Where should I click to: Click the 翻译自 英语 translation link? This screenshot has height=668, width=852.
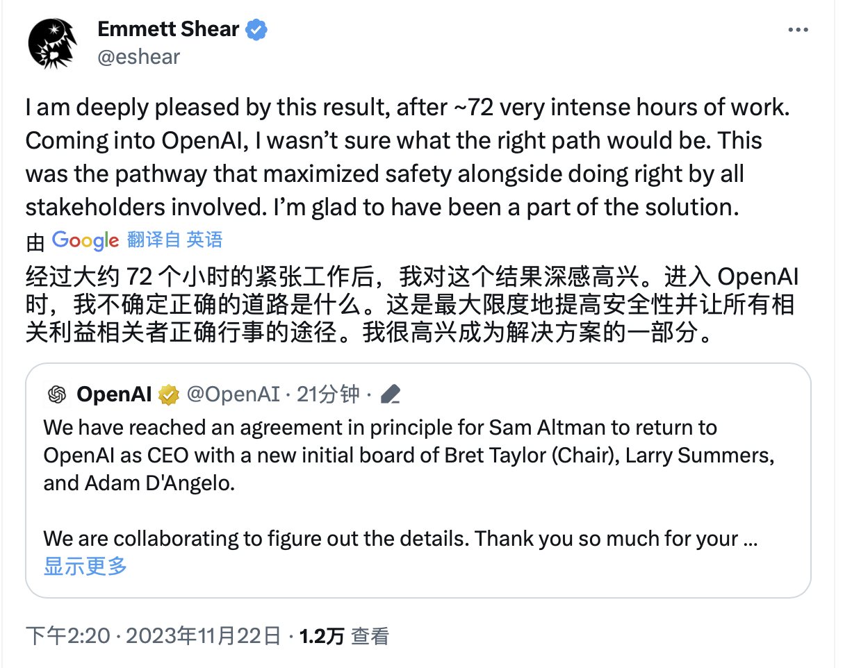(x=175, y=240)
